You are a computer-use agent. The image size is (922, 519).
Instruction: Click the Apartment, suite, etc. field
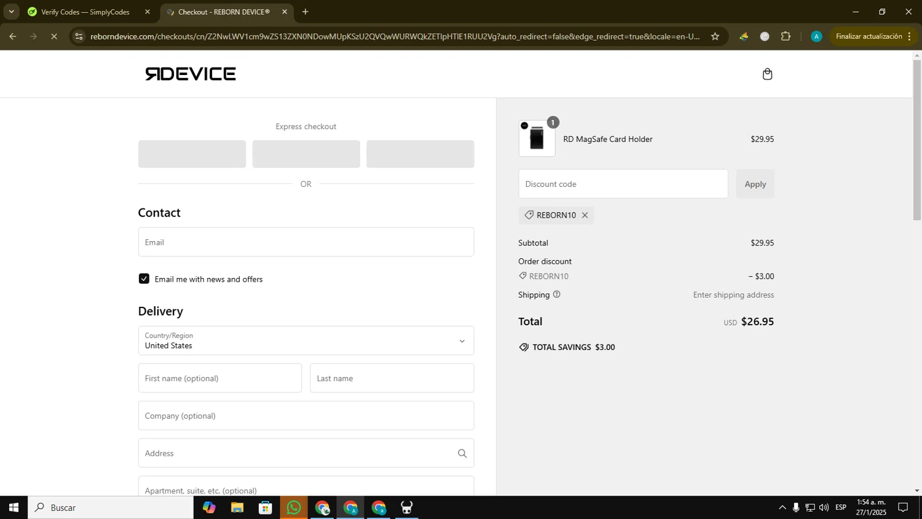pos(306,486)
